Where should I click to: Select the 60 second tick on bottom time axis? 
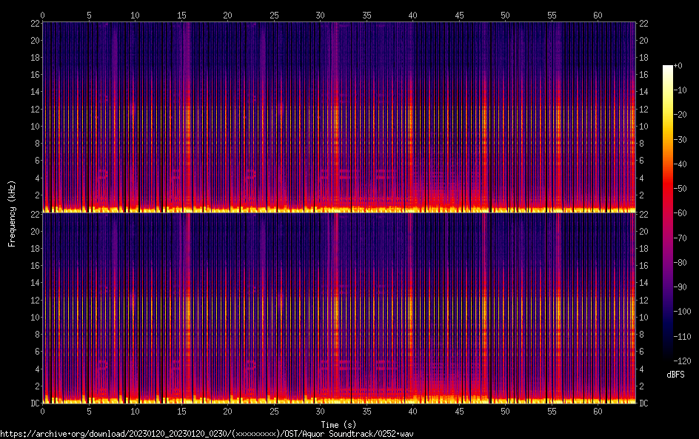(x=598, y=411)
